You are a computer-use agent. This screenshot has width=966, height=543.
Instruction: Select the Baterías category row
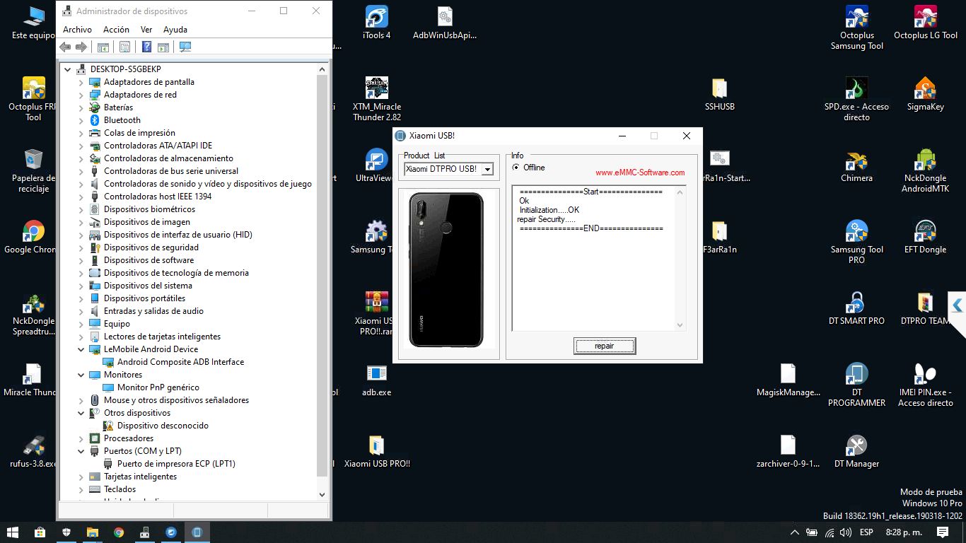coord(118,107)
